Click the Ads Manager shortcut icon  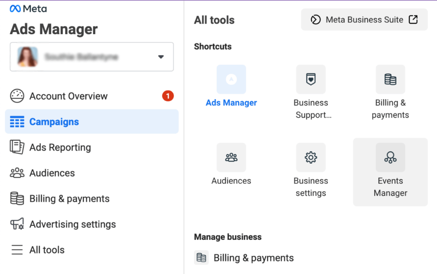(231, 79)
